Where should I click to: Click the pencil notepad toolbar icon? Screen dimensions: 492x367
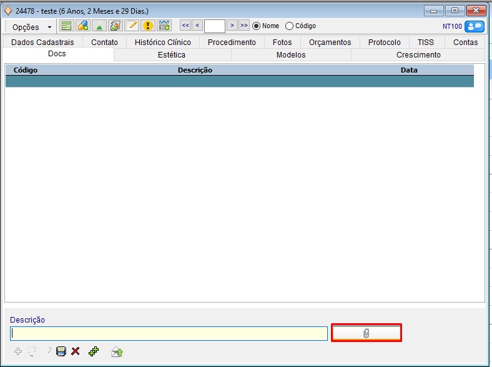[x=132, y=26]
